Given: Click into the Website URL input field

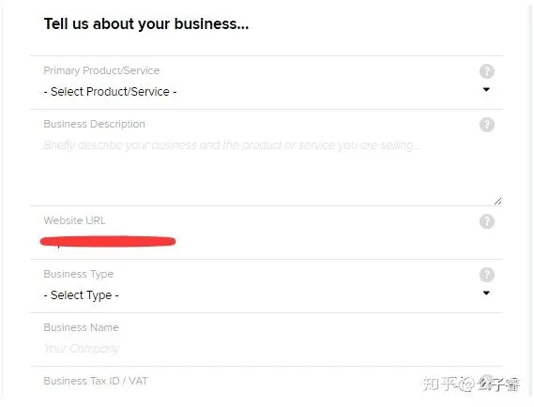Looking at the screenshot, I should (x=267, y=242).
